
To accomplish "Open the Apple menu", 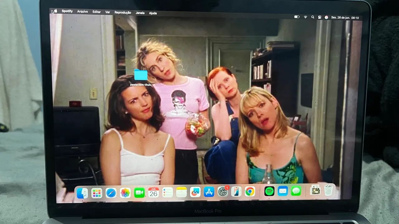I will (55, 11).
